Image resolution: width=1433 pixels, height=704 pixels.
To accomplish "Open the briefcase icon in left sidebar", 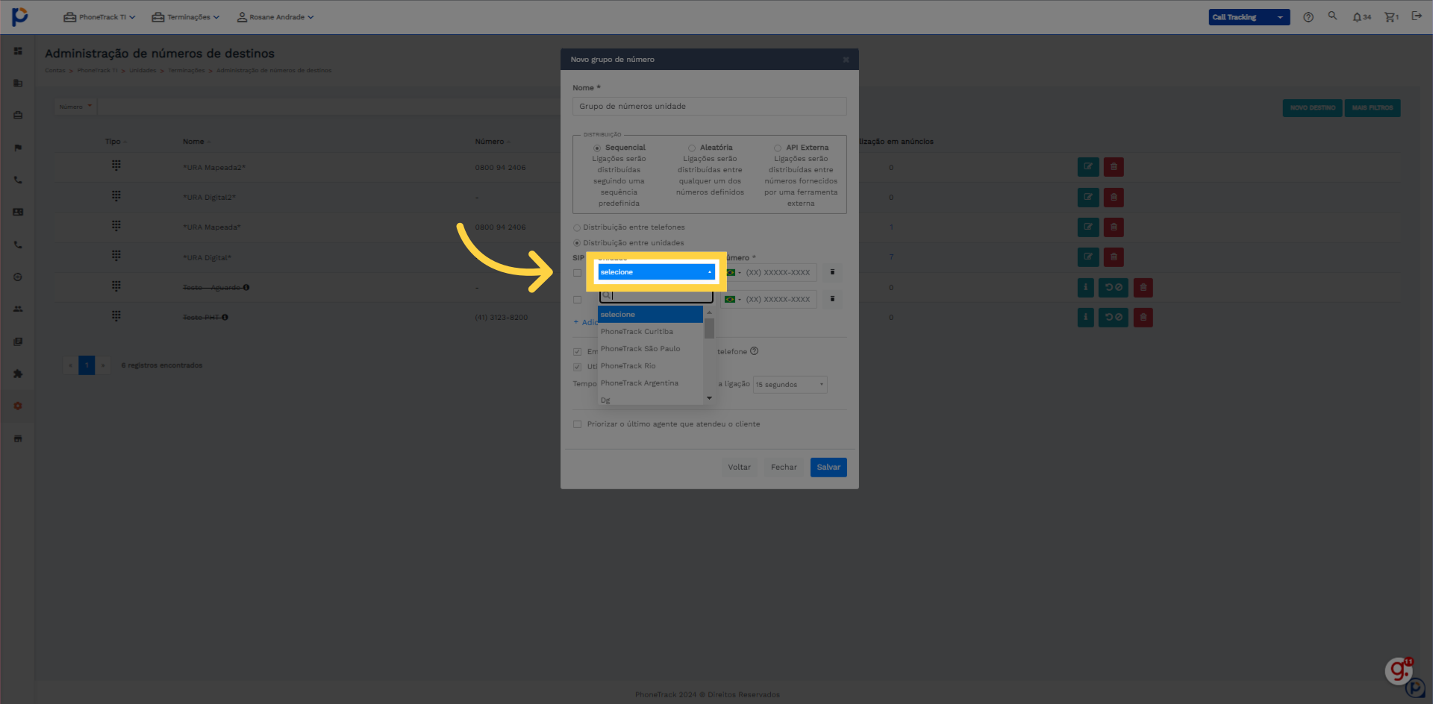I will click(18, 115).
